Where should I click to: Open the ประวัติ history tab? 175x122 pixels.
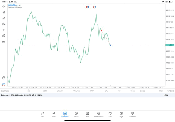point(76,114)
